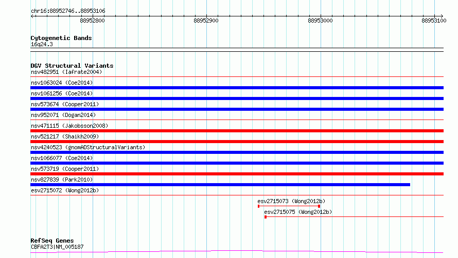Open the DGV Structural Variants track heading
The height and width of the screenshot is (258, 458).
click(x=72, y=66)
